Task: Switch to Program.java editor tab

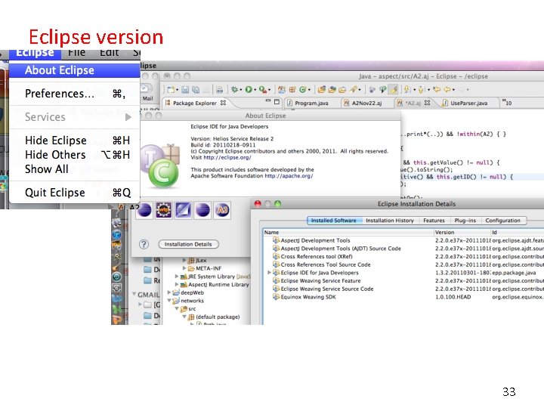Action: [x=311, y=103]
